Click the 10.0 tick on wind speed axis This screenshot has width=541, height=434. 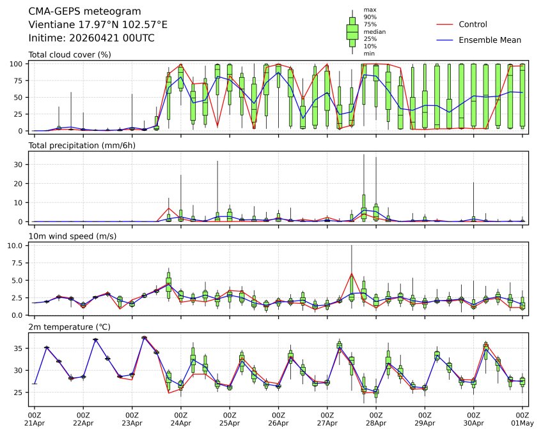point(17,245)
